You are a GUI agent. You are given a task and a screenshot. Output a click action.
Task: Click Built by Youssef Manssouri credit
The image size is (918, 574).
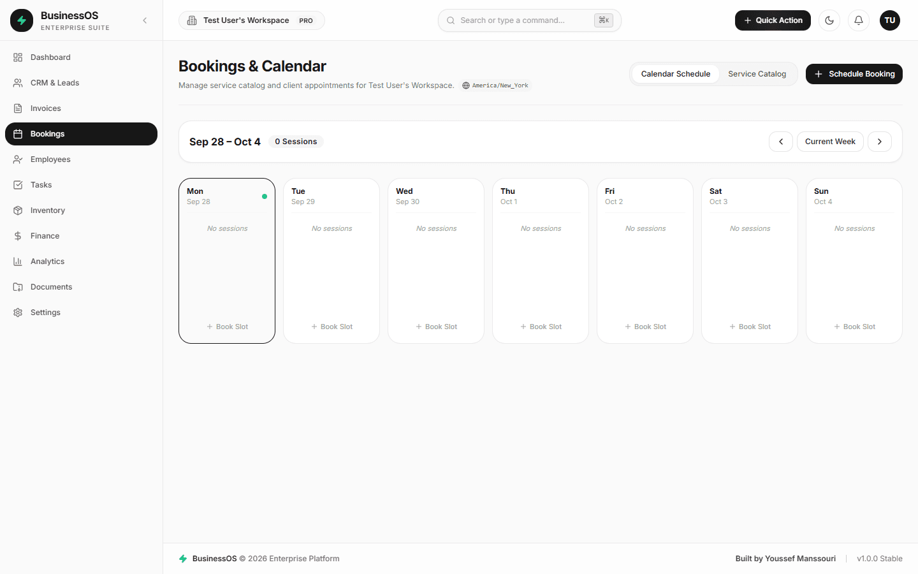785,559
